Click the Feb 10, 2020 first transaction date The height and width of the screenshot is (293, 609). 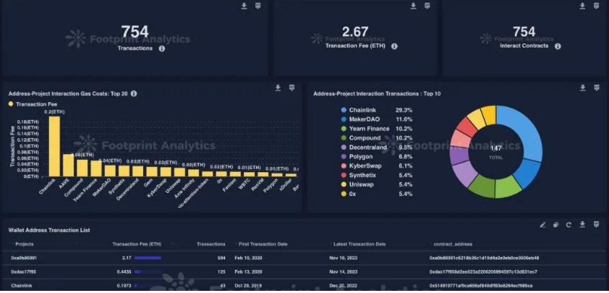[x=248, y=258]
